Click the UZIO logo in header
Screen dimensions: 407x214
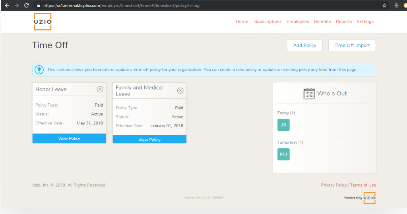click(43, 22)
